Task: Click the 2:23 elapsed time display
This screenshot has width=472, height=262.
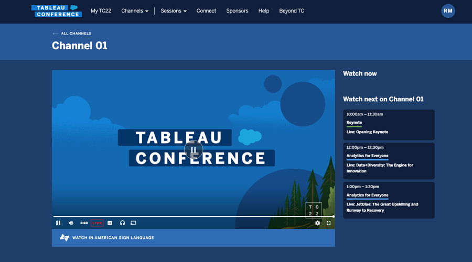Action: point(84,223)
